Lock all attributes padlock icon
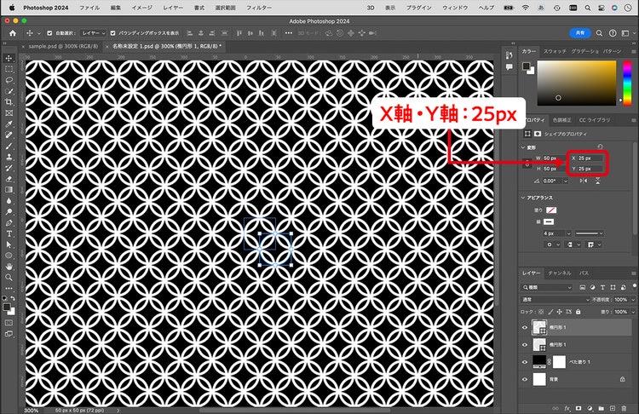639x414 pixels. [x=578, y=312]
